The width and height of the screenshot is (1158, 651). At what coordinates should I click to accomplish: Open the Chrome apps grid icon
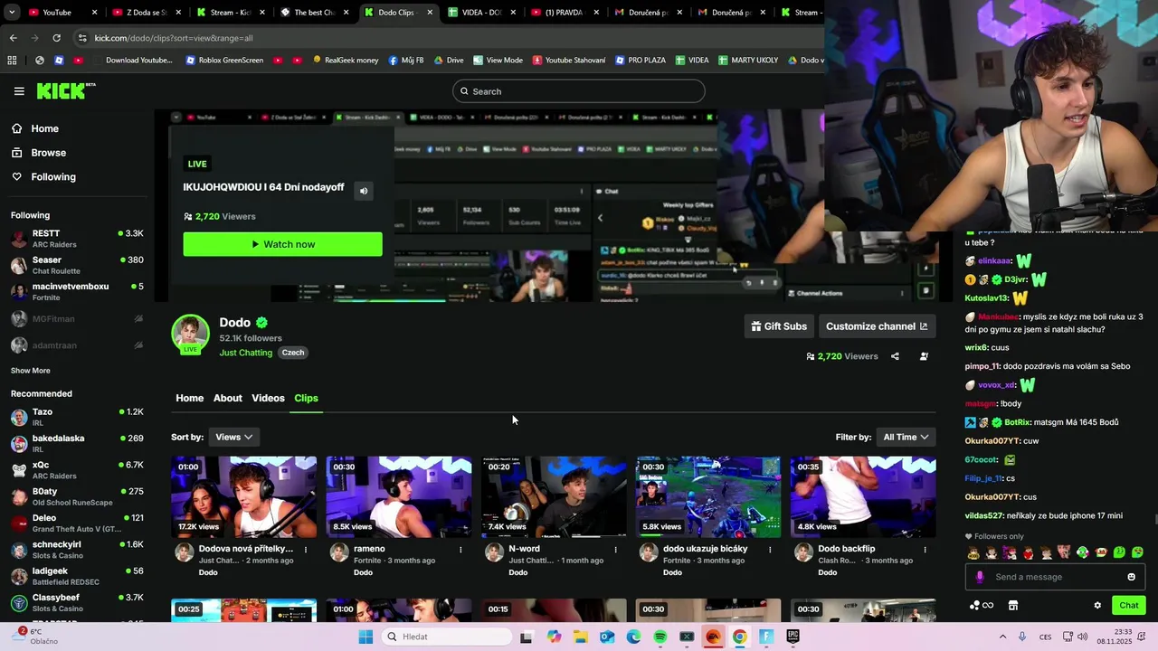12,61
